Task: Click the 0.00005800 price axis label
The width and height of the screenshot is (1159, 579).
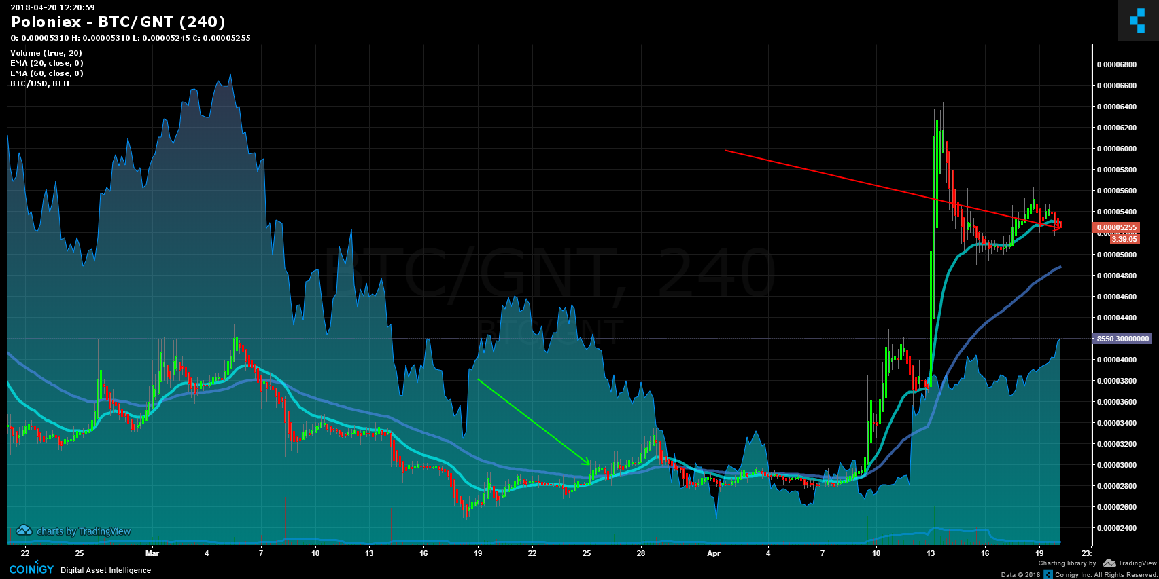Action: (1116, 170)
